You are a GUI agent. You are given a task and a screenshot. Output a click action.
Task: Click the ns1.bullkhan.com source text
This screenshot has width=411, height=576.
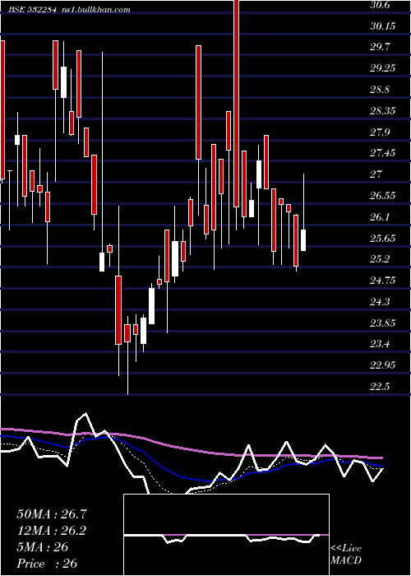tap(95, 10)
